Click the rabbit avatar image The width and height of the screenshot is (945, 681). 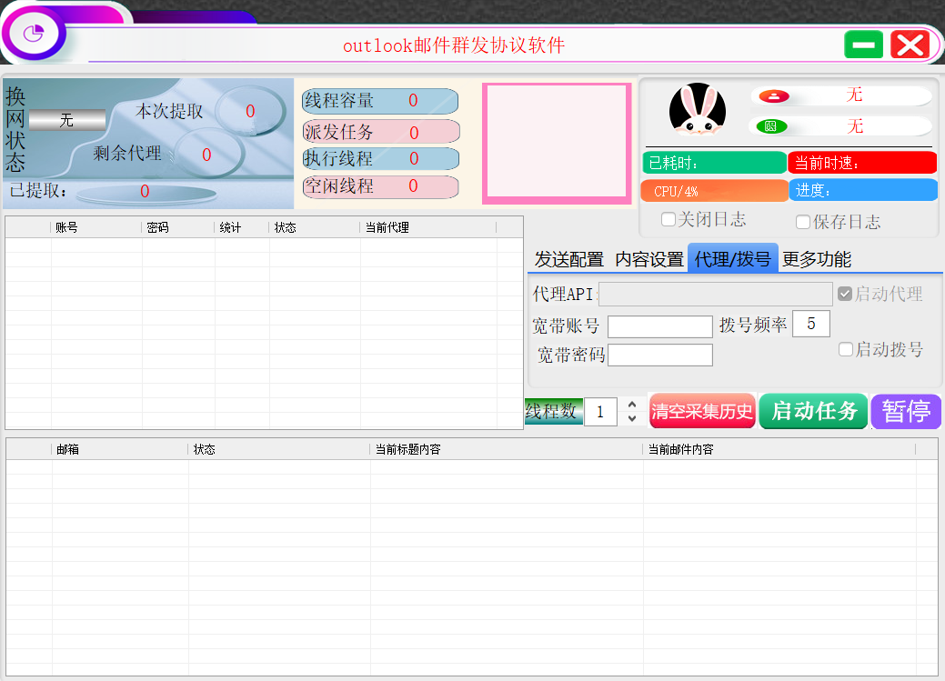(x=697, y=111)
